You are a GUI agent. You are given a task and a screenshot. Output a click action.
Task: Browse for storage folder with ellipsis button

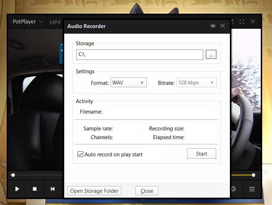point(211,54)
